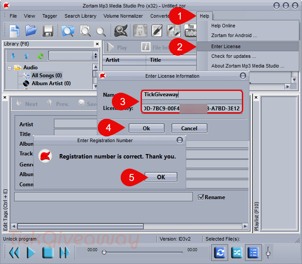Click the green refresh icon in Library
This screenshot has height=264, width=302.
click(x=40, y=56)
